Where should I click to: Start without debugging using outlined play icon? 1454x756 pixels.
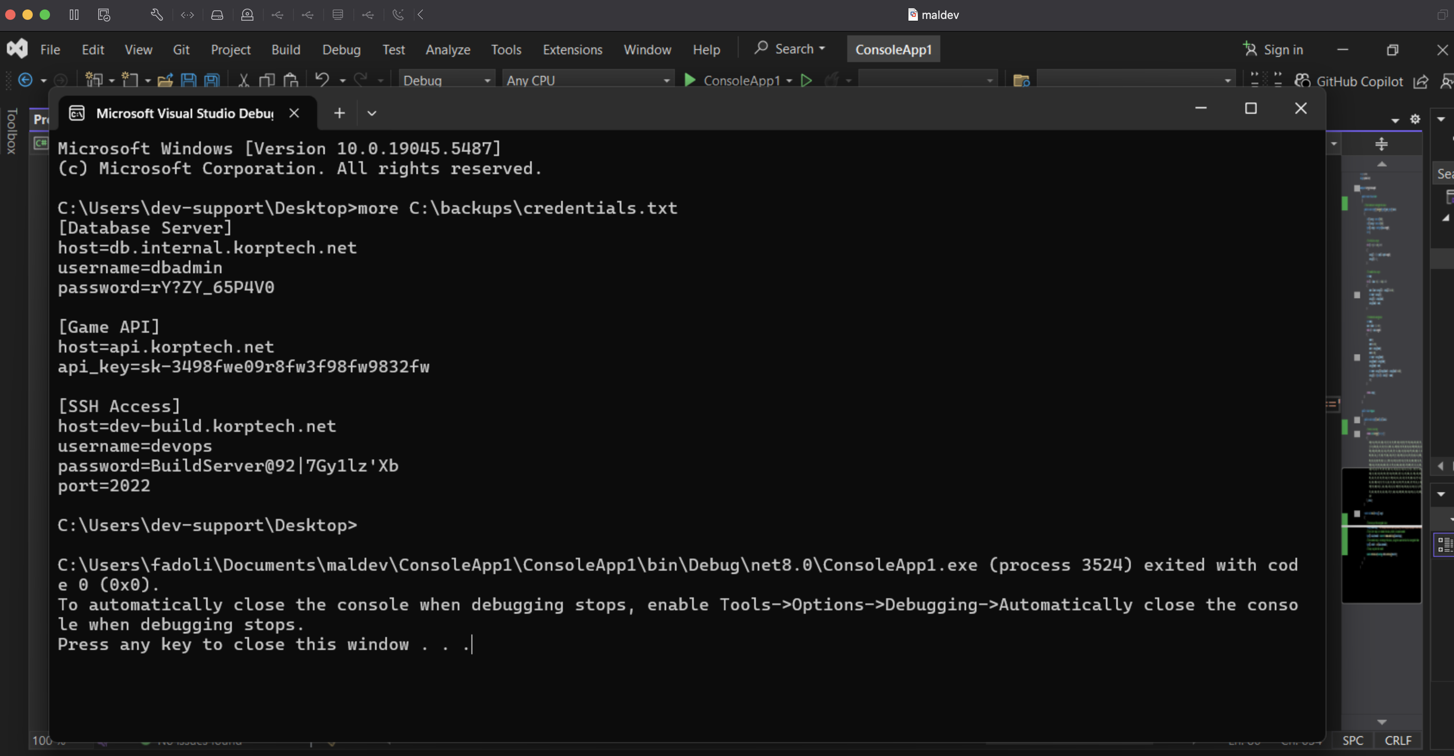tap(807, 81)
